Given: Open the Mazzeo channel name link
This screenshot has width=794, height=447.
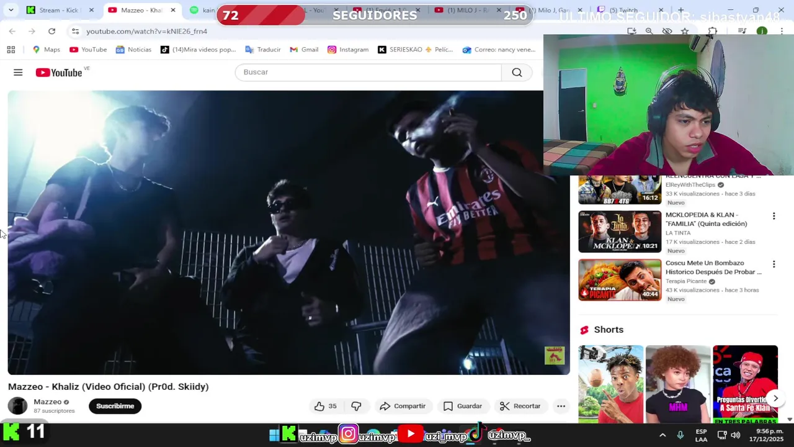Looking at the screenshot, I should click(x=47, y=402).
